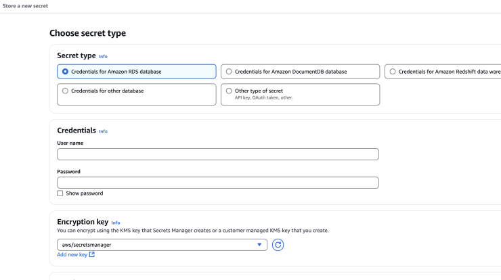Open Info link next to Encryption key
This screenshot has width=501, height=280.
click(116, 223)
